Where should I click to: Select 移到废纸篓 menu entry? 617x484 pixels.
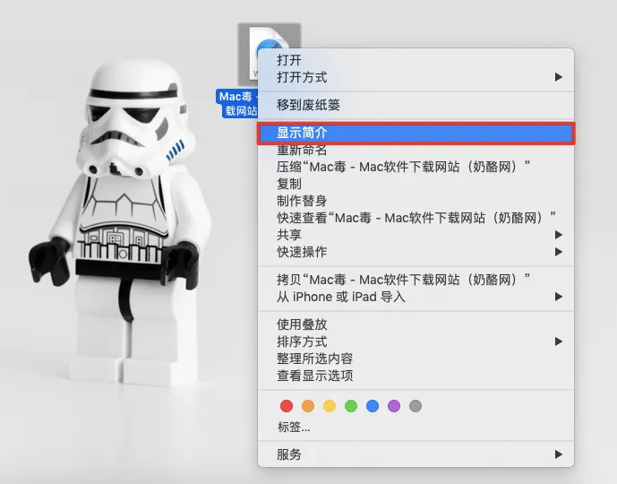[x=416, y=105]
